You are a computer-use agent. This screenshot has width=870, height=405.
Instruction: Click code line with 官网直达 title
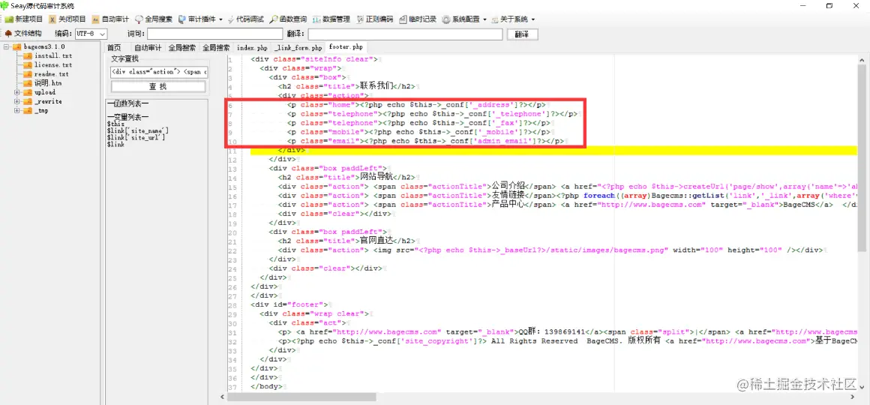tap(346, 241)
